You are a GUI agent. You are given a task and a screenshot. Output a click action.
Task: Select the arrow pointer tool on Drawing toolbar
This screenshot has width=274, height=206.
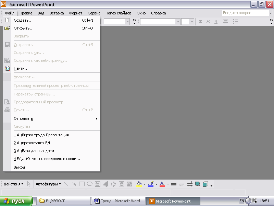click(29, 184)
